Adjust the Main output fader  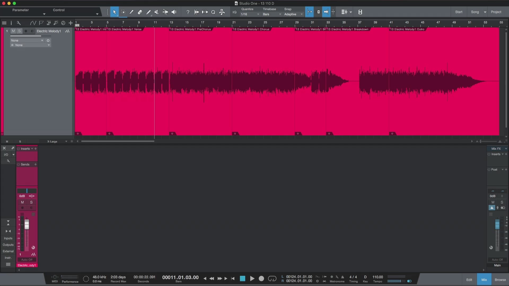coord(497,225)
